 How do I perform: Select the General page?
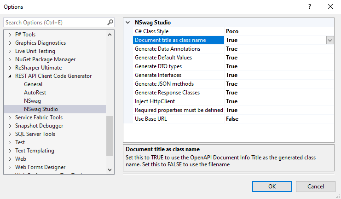[33, 84]
